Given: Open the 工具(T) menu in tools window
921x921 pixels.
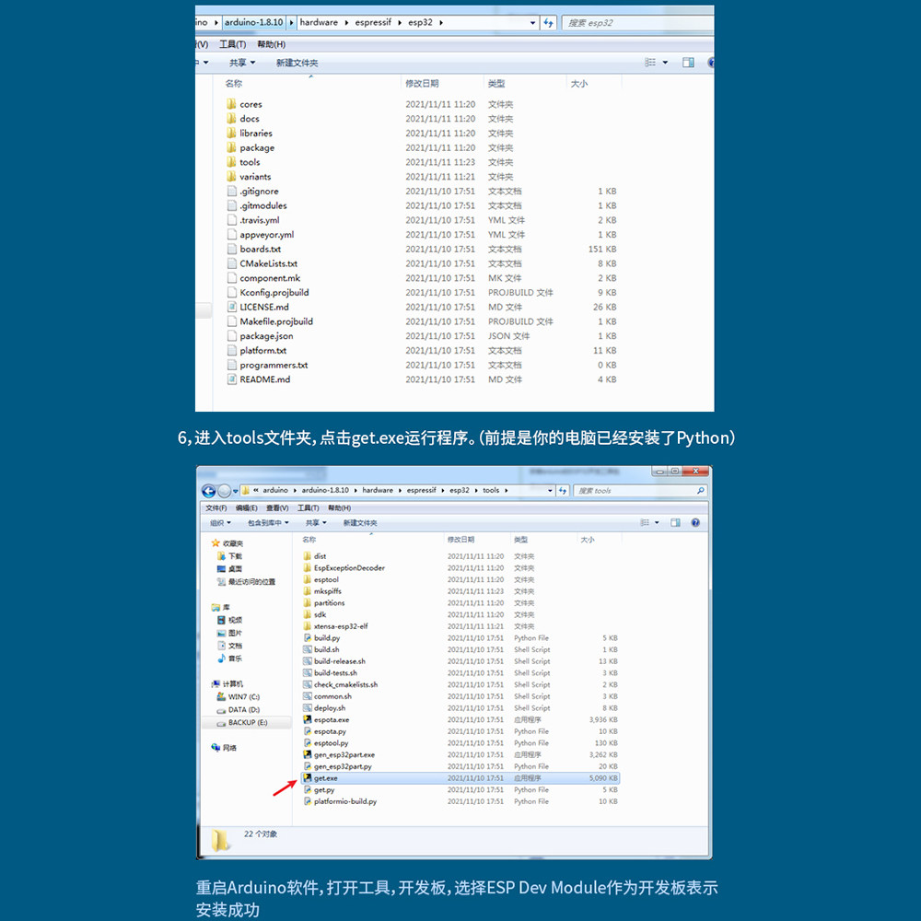Looking at the screenshot, I should [x=308, y=507].
